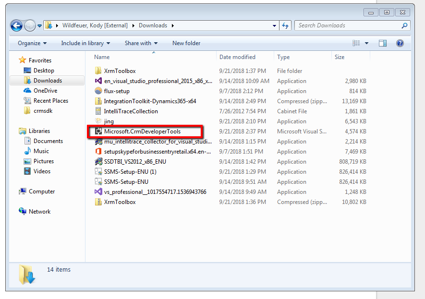Screen dimensions: 425x299
Task: Click the address bar folder icon
Action: (49, 25)
